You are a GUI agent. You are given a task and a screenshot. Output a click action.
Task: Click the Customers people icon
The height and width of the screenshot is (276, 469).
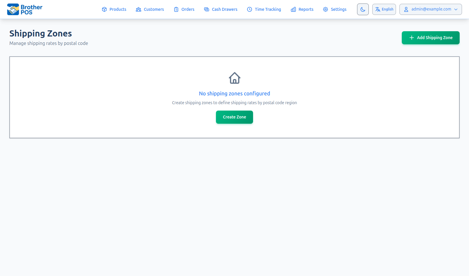point(139,9)
